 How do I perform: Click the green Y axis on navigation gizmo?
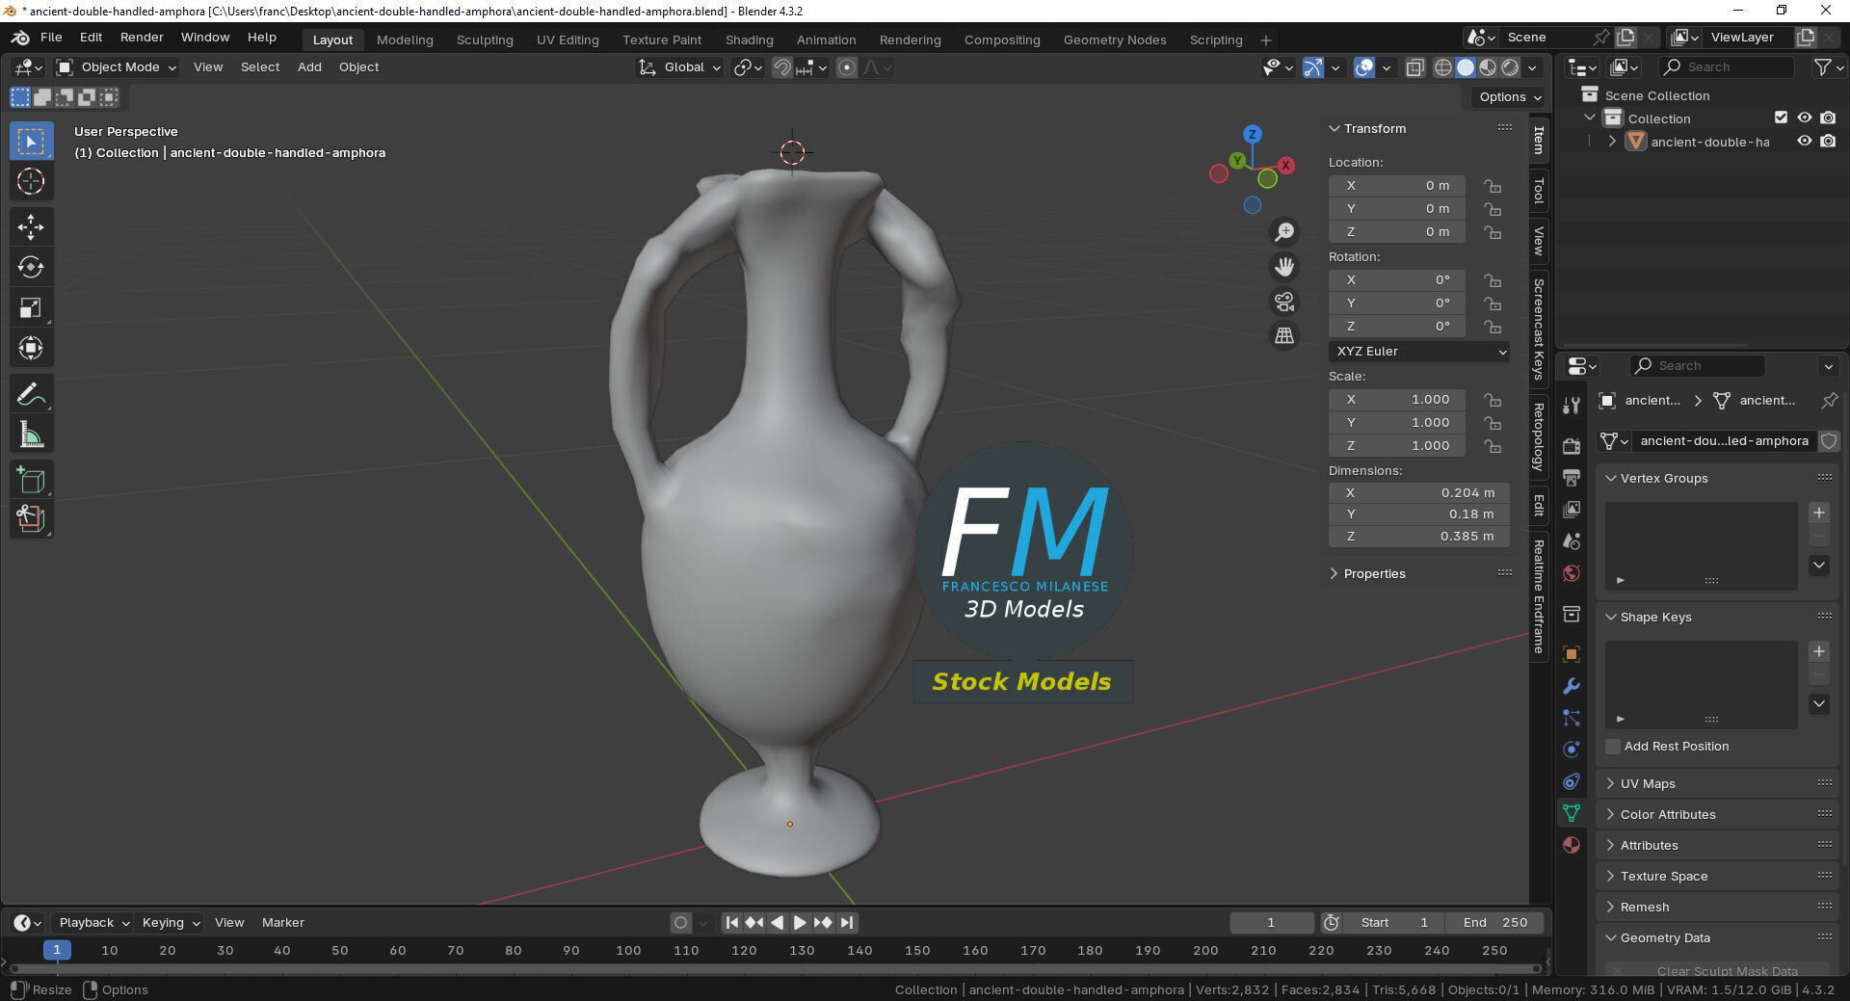click(1237, 161)
